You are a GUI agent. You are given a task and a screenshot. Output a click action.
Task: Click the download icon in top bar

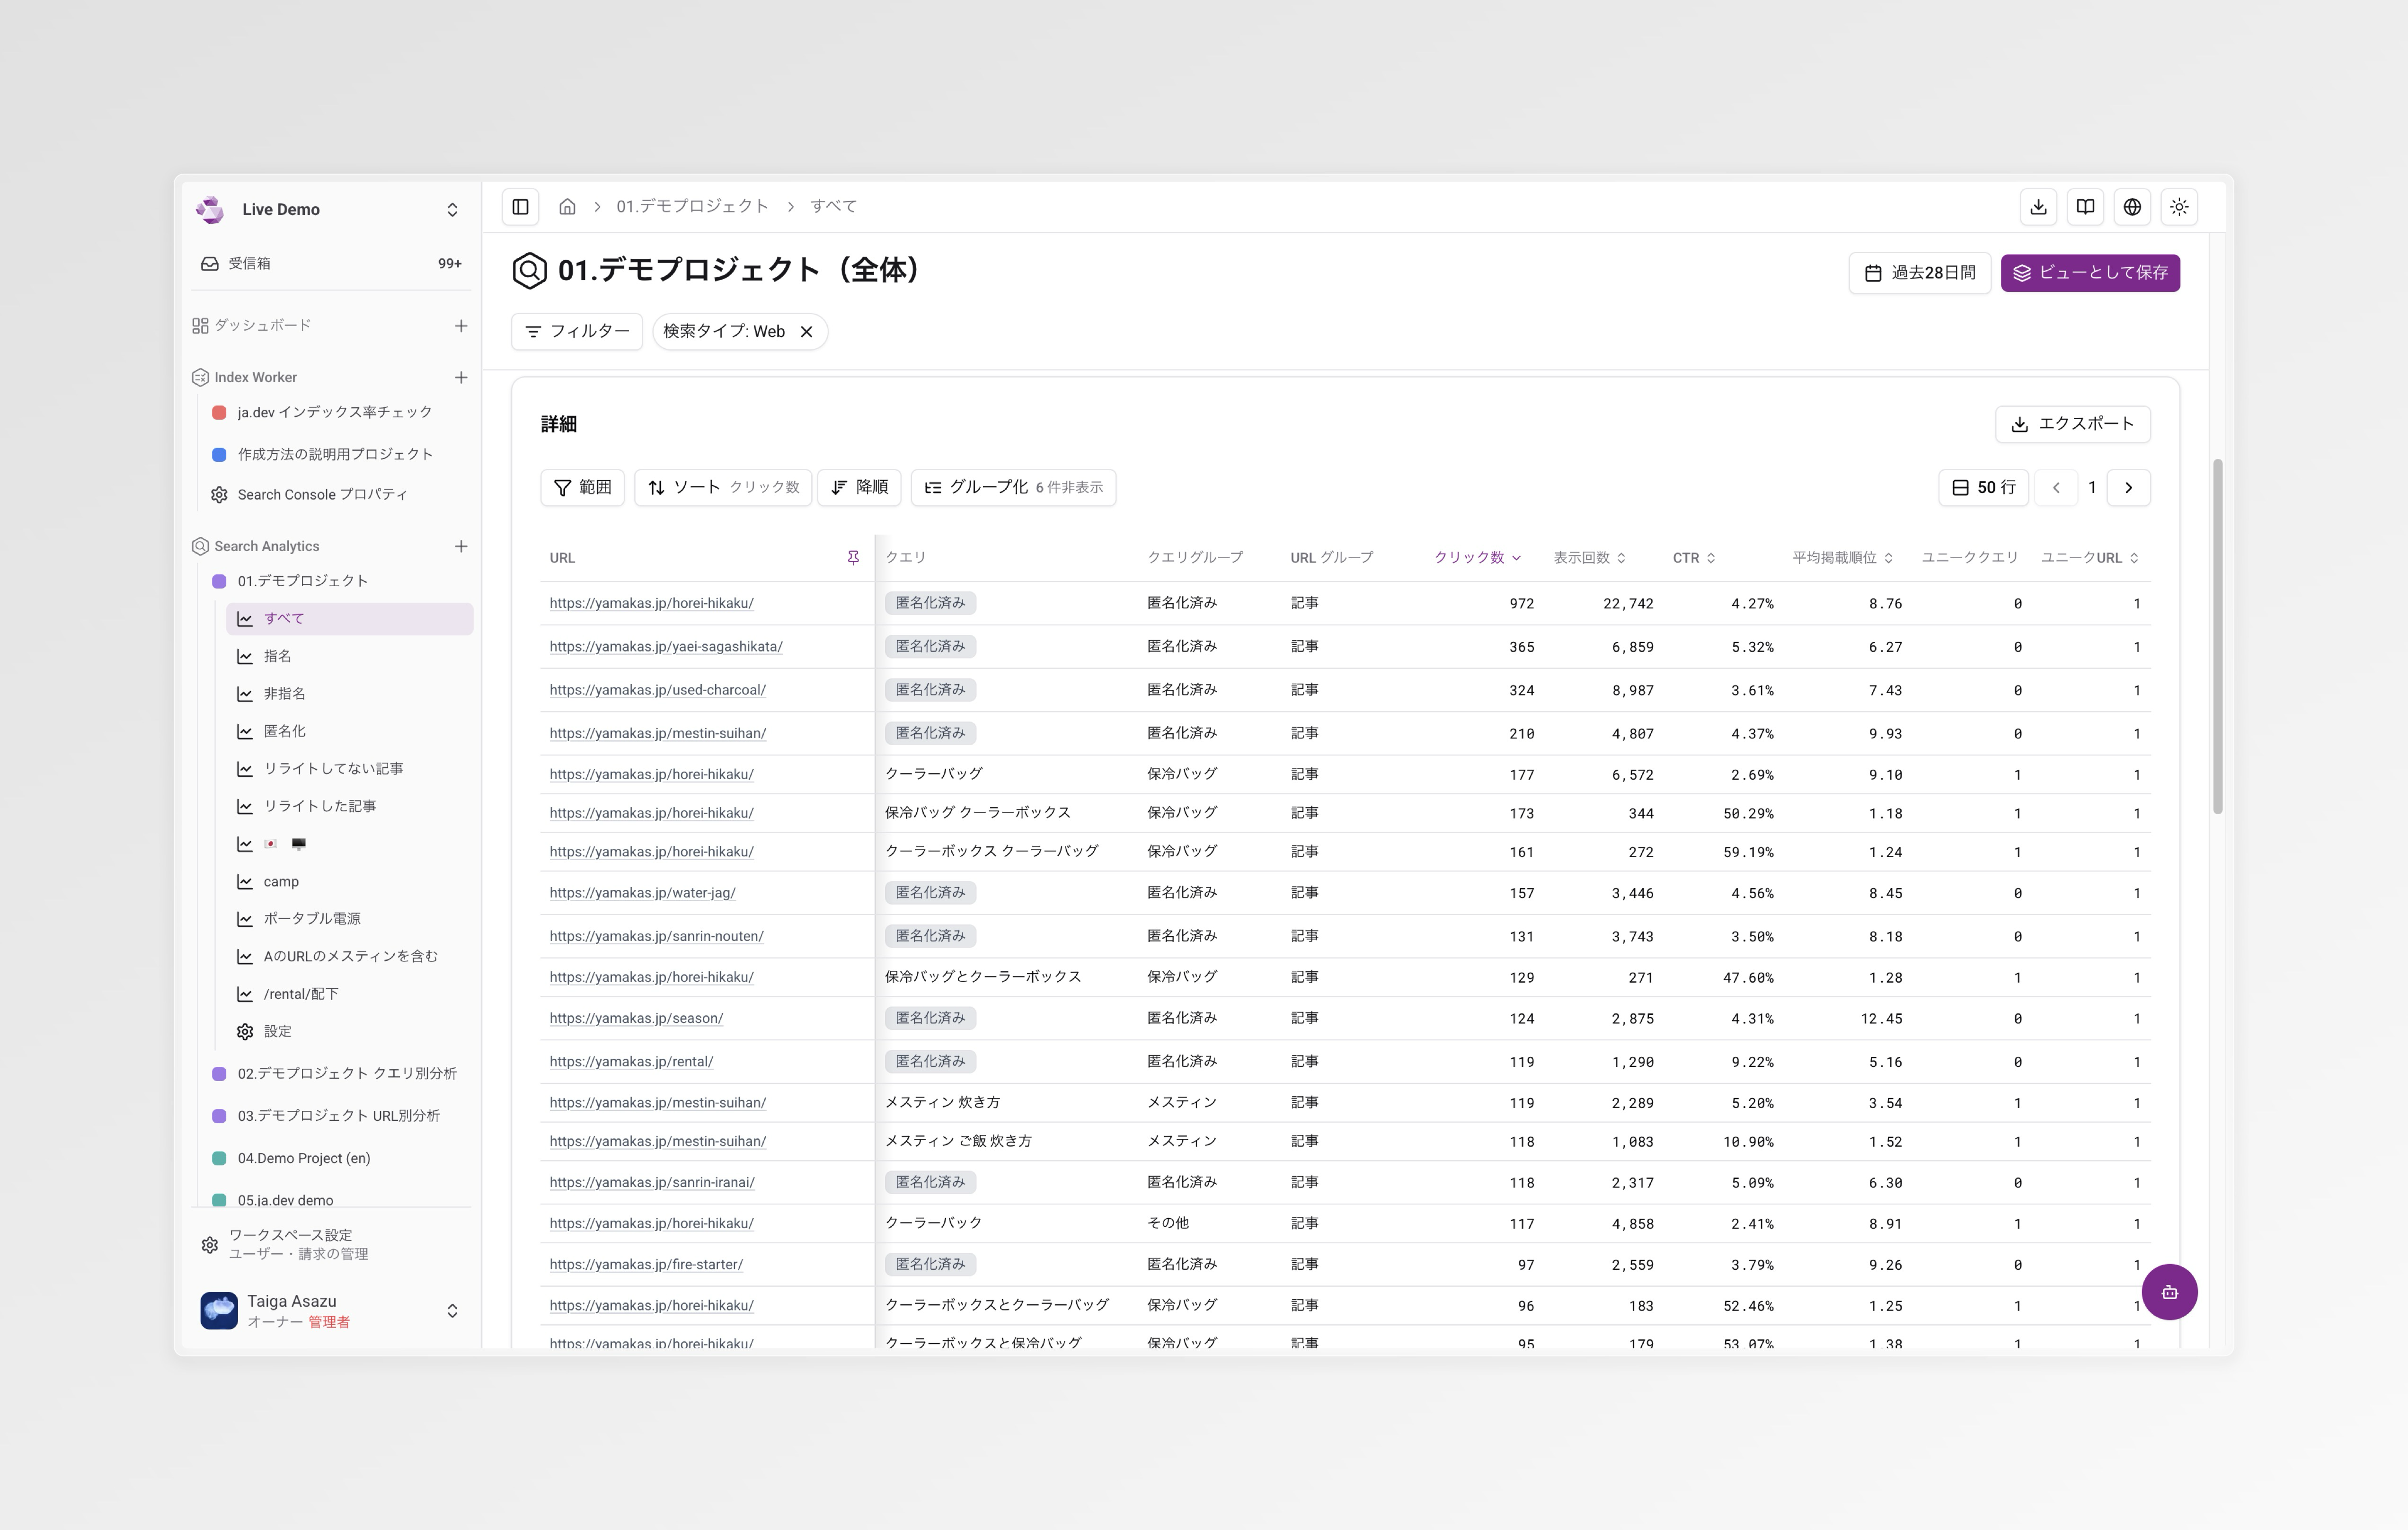click(2038, 207)
